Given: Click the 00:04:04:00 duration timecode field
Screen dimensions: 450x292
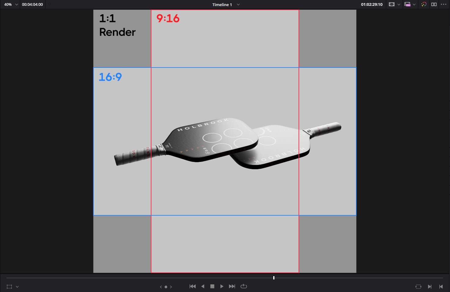Looking at the screenshot, I should click(32, 5).
